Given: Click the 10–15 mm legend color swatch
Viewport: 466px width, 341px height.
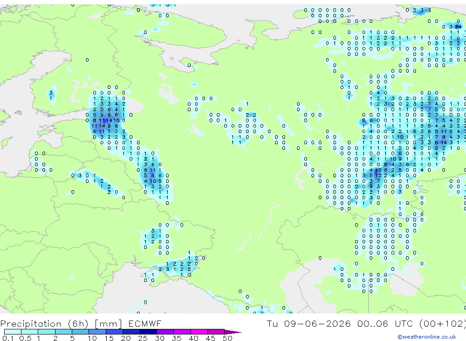Looking at the screenshot, I should [x=97, y=332].
